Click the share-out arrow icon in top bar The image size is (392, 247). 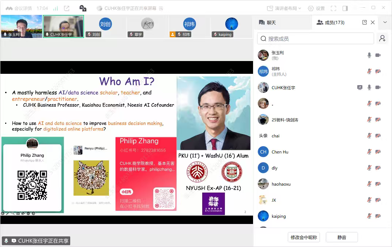coord(67,8)
